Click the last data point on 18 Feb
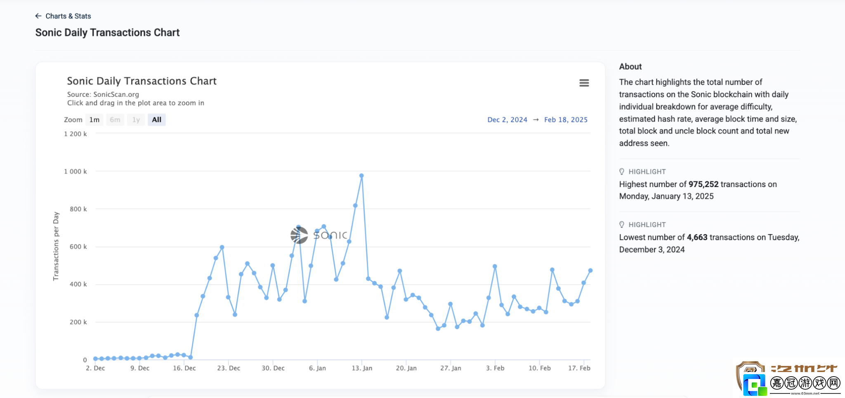Viewport: 845px width, 398px height. tap(590, 270)
